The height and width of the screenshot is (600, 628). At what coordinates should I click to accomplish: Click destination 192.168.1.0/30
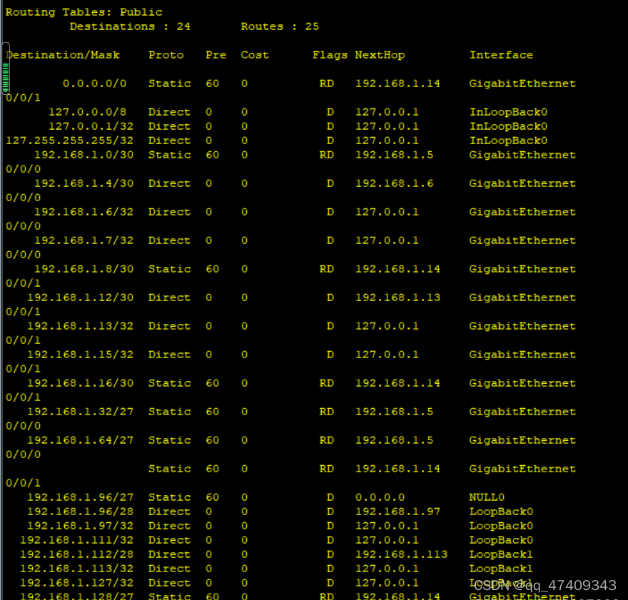click(x=83, y=155)
